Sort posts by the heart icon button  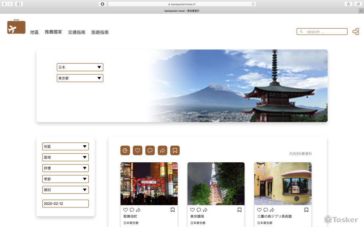click(x=138, y=150)
